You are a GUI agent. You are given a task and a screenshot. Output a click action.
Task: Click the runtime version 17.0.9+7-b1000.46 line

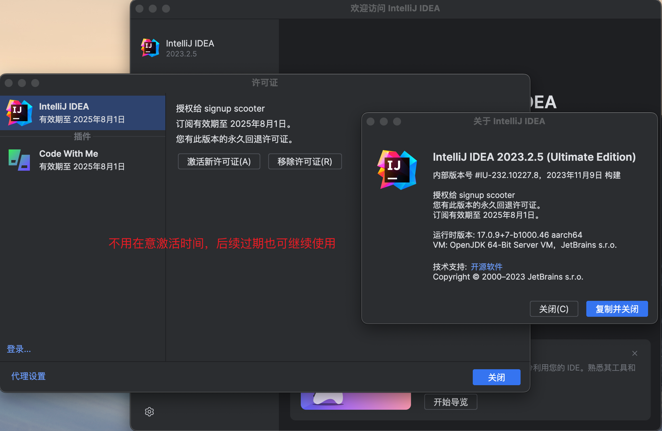[508, 235]
